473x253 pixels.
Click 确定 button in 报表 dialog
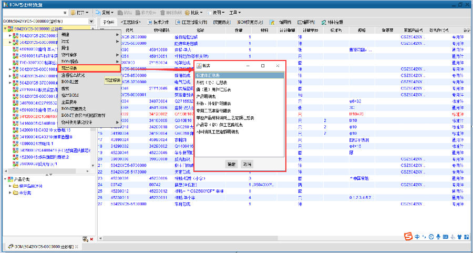231,164
